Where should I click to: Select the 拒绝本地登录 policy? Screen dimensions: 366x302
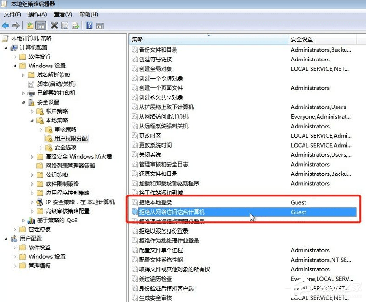pos(156,202)
